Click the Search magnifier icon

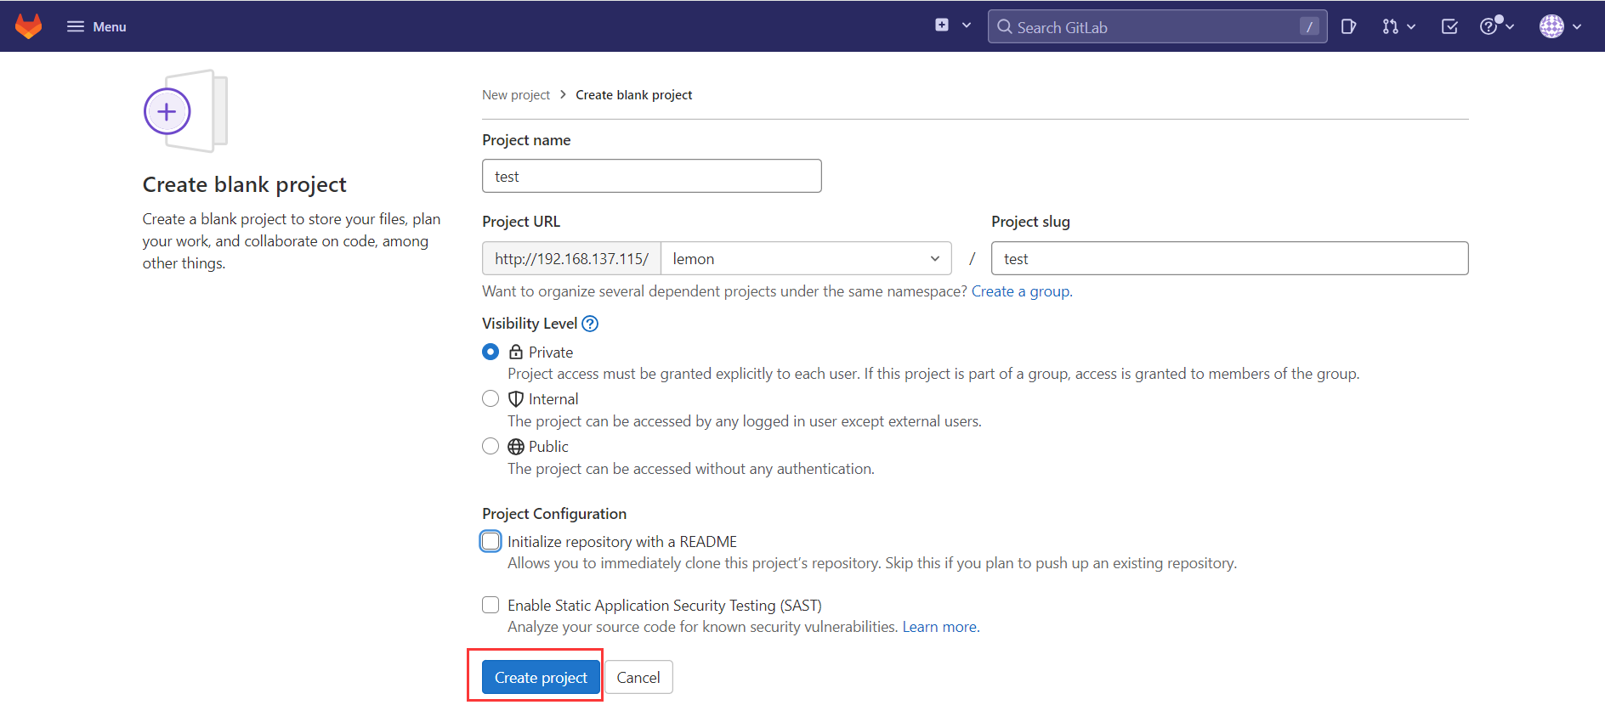[1005, 26]
